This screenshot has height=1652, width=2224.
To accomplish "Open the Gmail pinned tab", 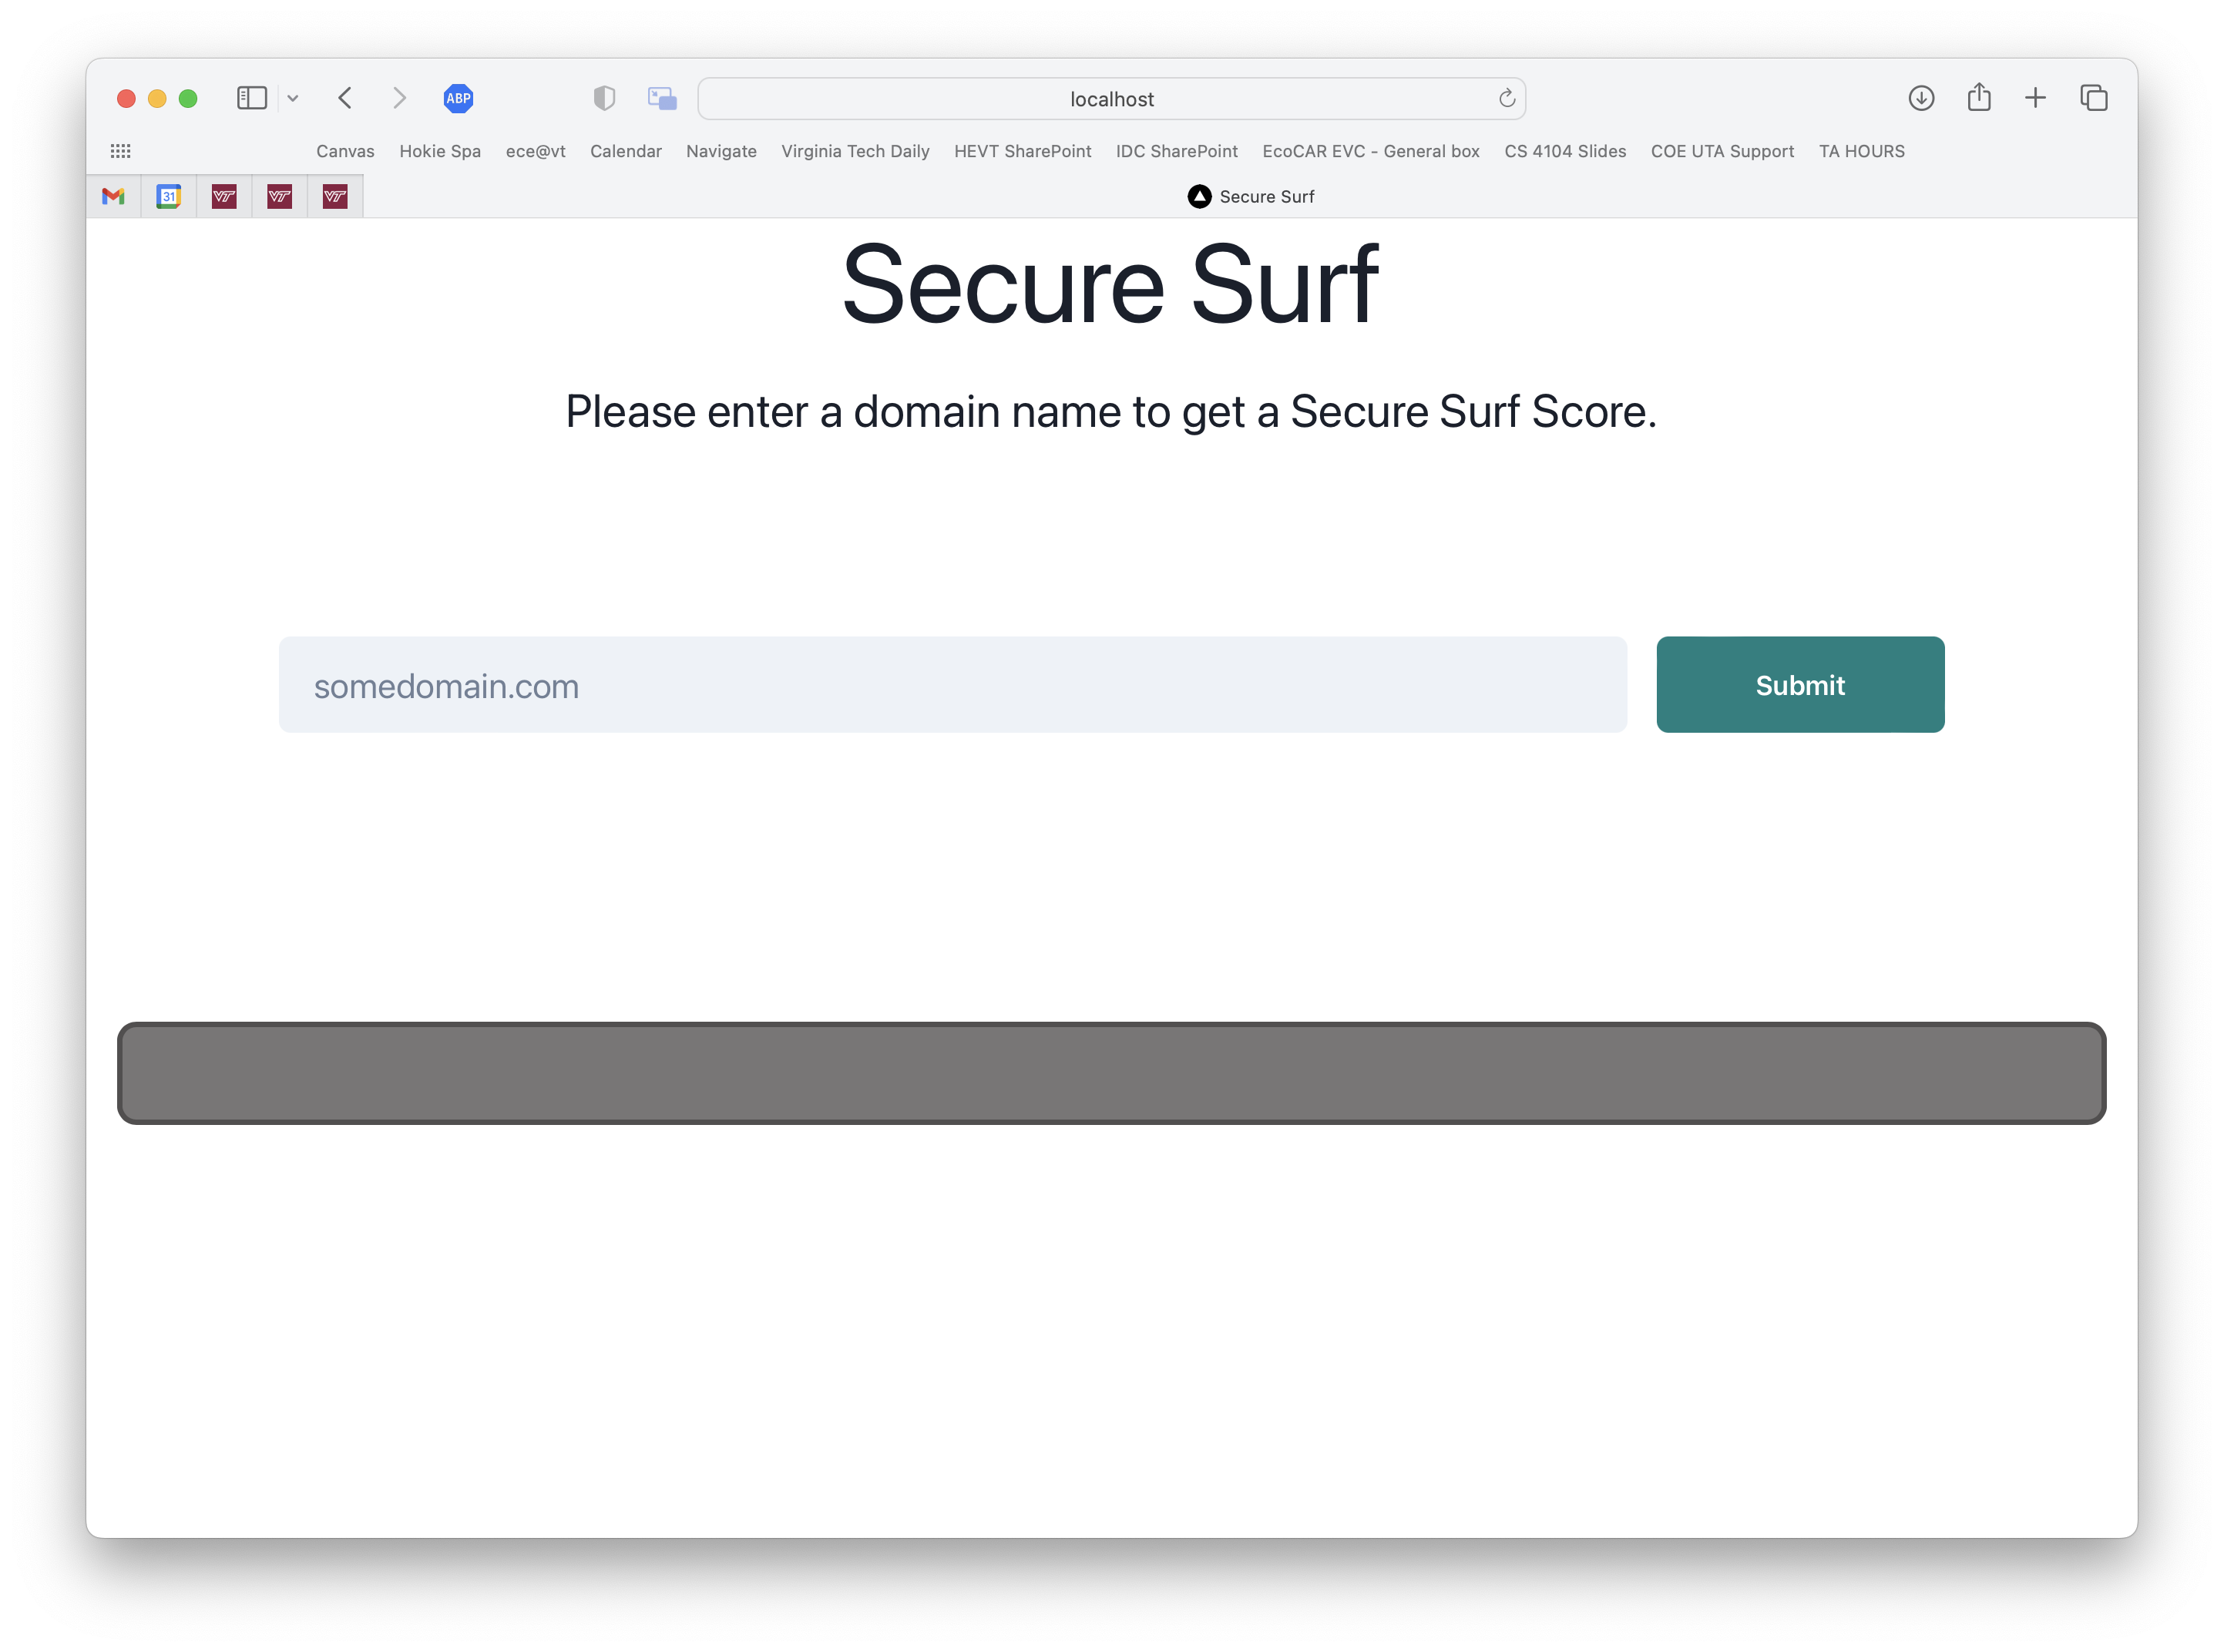I will point(113,197).
